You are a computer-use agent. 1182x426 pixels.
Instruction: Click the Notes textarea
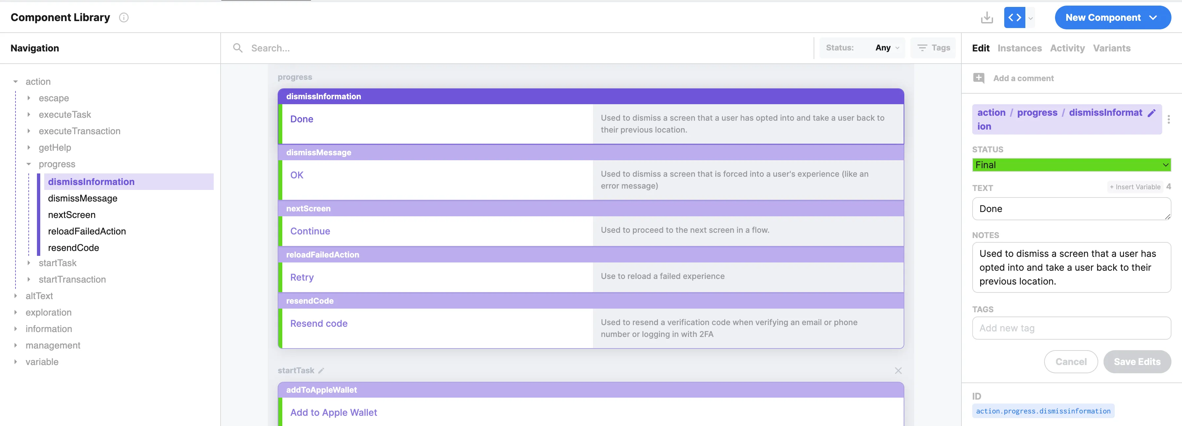click(1072, 267)
